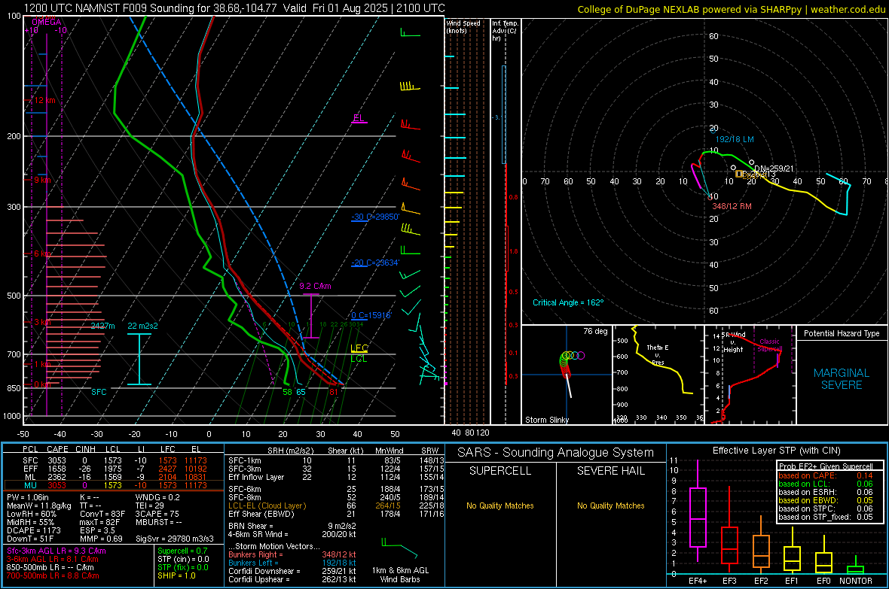
Task: Click 'No Quality Matches' under SEVERE HAIL
Action: click(x=610, y=506)
